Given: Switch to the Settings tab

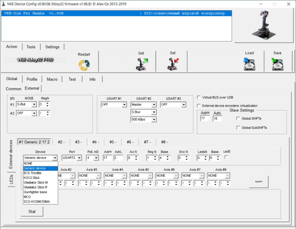Looking at the screenshot, I should (x=52, y=47).
